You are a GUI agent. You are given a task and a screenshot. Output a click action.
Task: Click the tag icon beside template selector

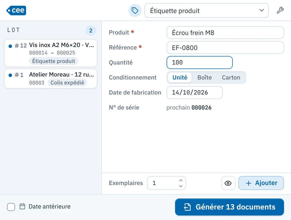point(135,10)
